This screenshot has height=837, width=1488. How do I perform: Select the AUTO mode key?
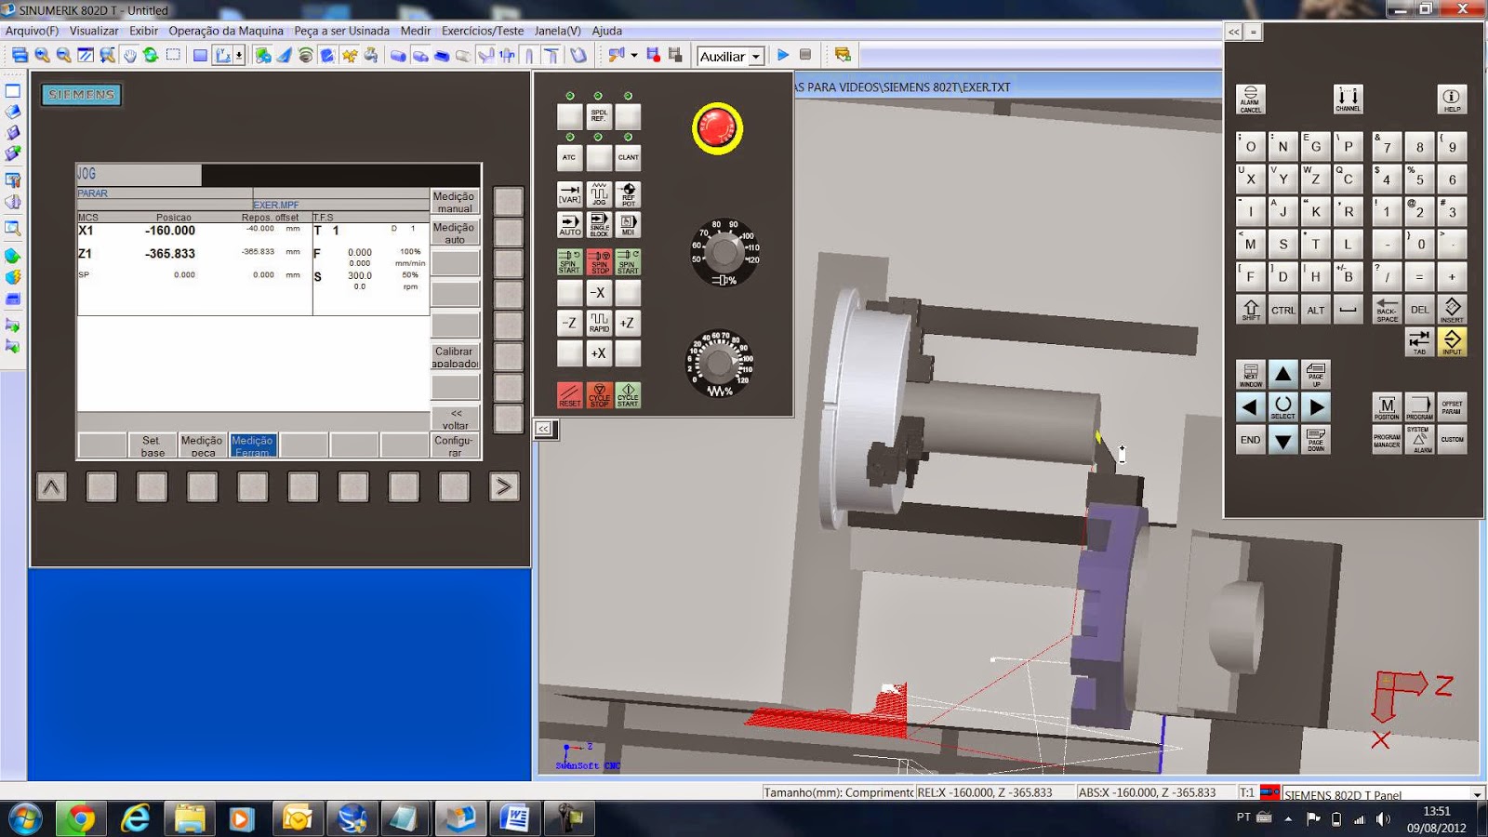[x=570, y=224]
